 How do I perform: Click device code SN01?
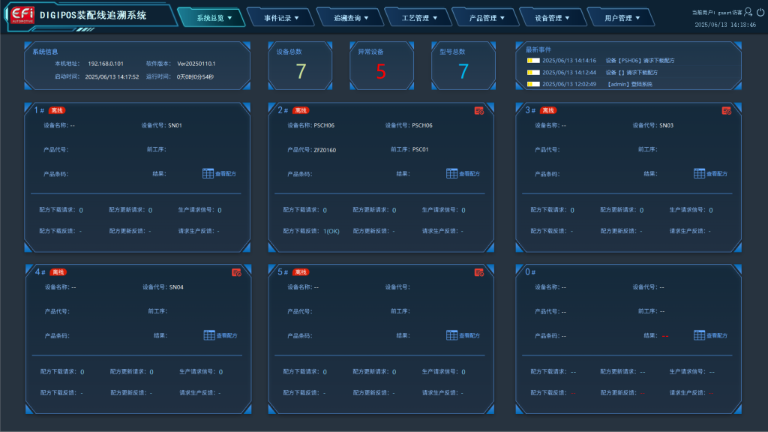[x=175, y=125]
